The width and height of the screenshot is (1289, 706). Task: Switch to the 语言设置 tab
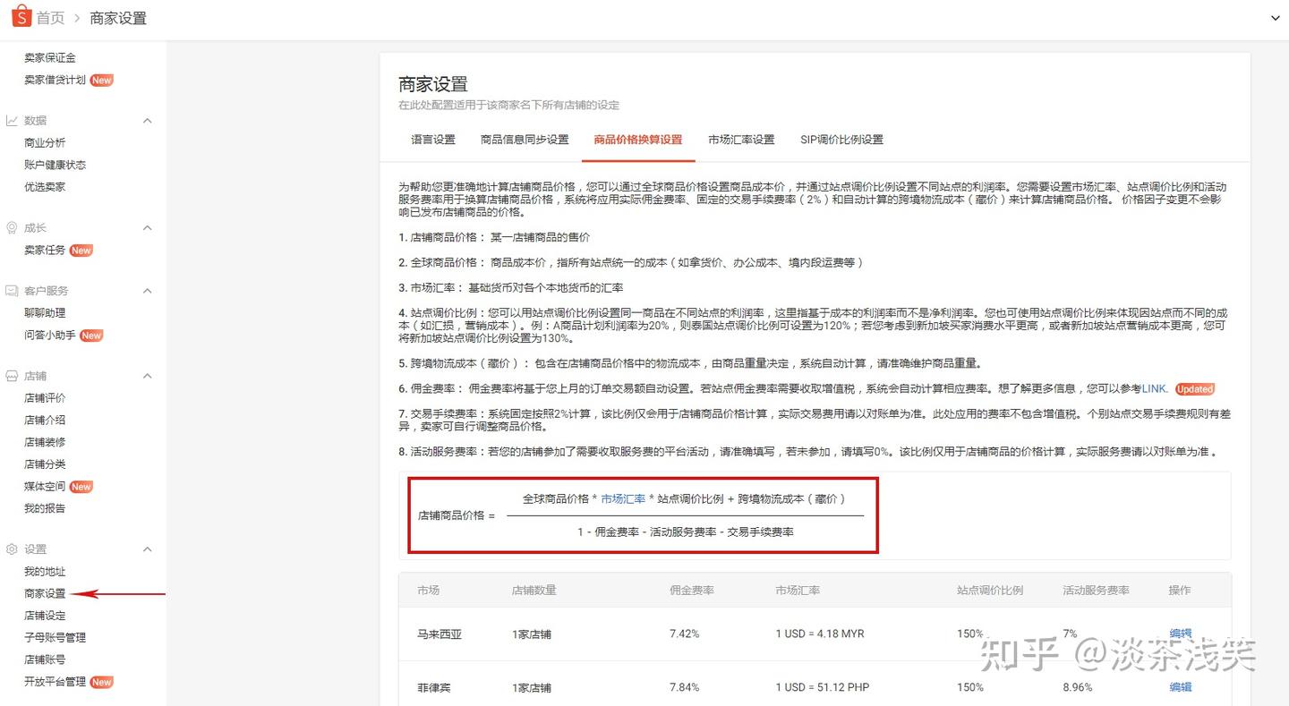pos(432,140)
